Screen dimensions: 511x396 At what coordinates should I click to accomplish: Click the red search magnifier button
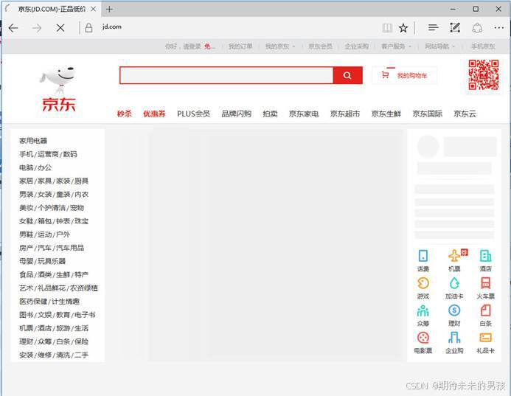click(347, 75)
